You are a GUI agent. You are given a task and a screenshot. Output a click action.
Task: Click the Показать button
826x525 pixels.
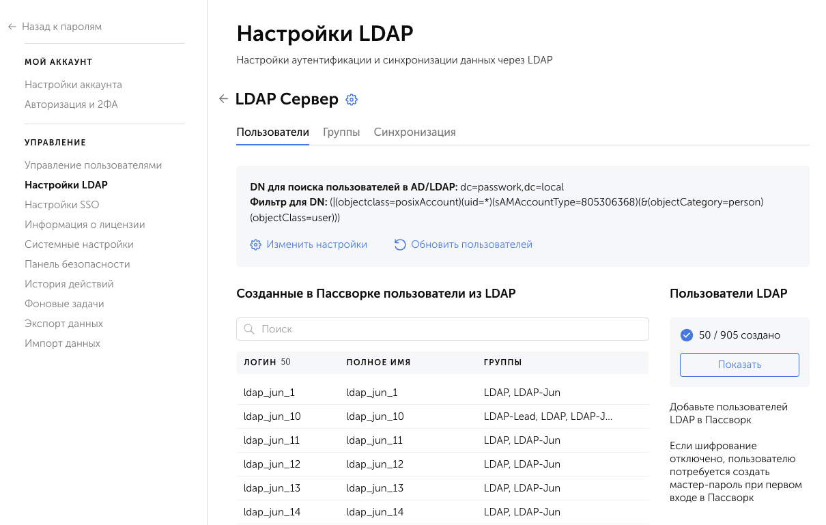[x=739, y=365]
